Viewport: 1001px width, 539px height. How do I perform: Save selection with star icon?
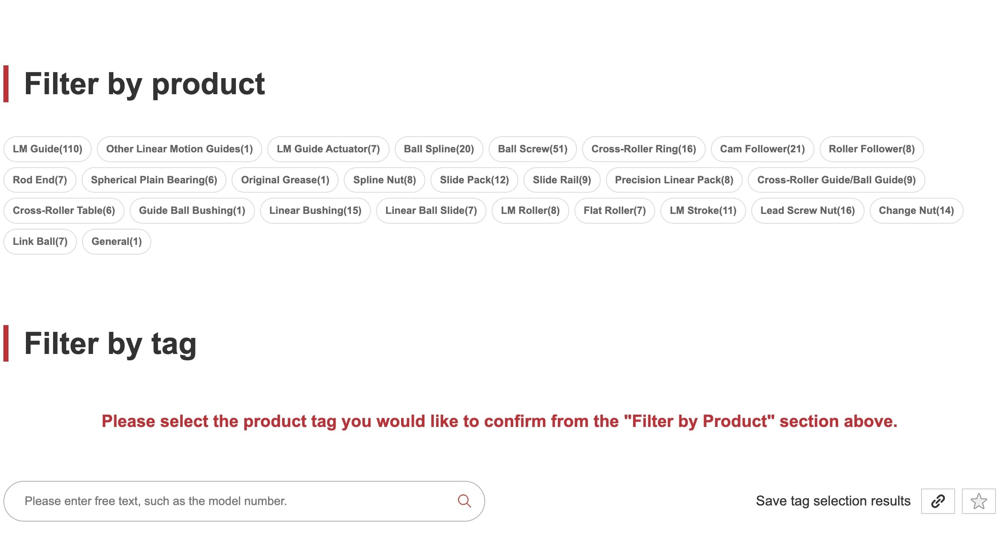[x=978, y=501]
